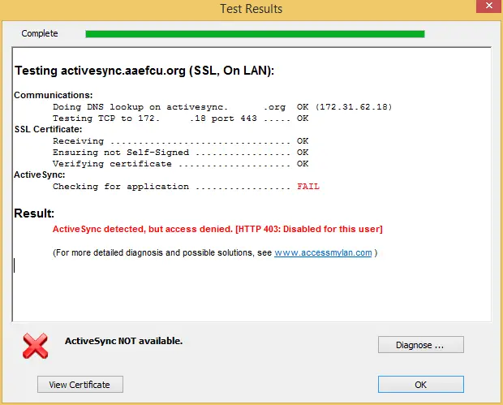Click the 'Doing DNS lookup' line
The image size is (503, 405).
(222, 107)
